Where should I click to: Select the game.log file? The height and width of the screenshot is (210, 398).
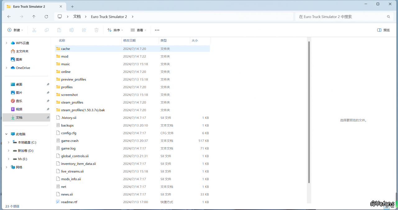coord(68,148)
